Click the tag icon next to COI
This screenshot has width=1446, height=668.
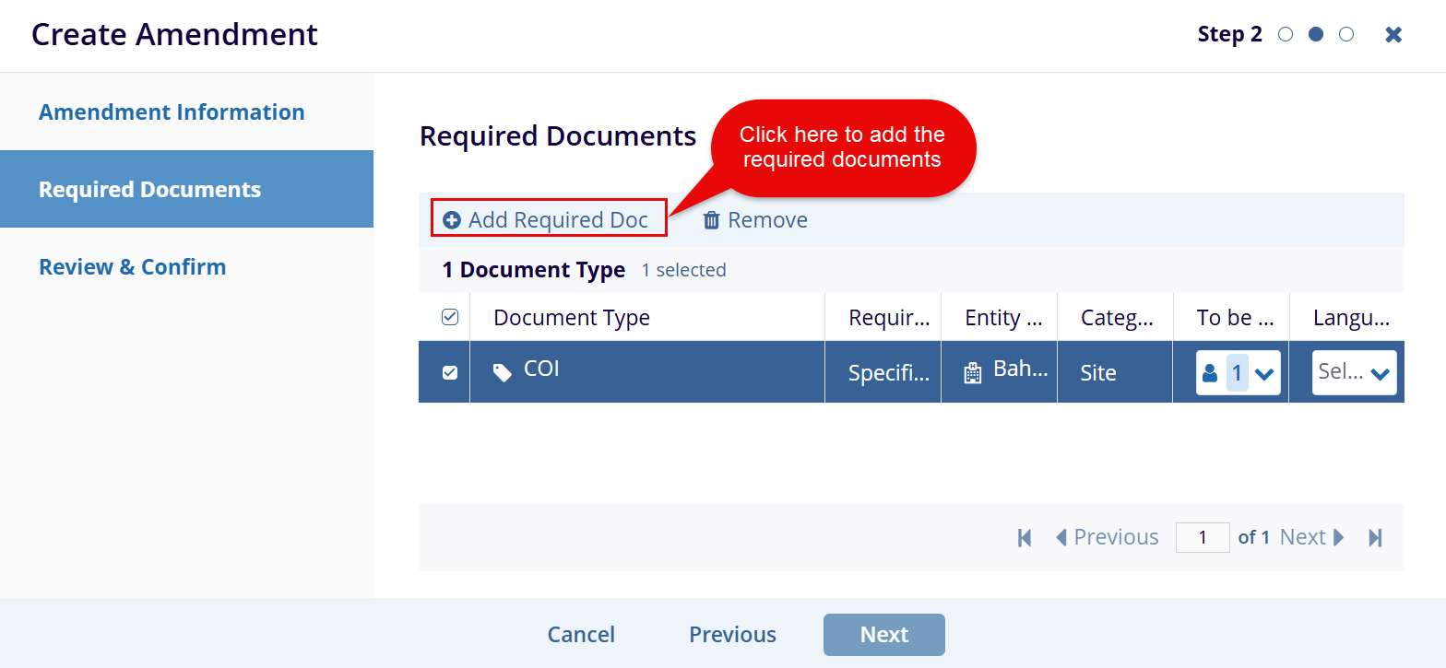[x=503, y=372]
